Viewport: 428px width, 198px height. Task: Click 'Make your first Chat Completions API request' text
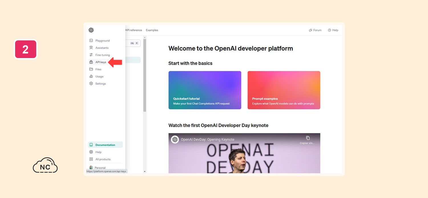(201, 104)
